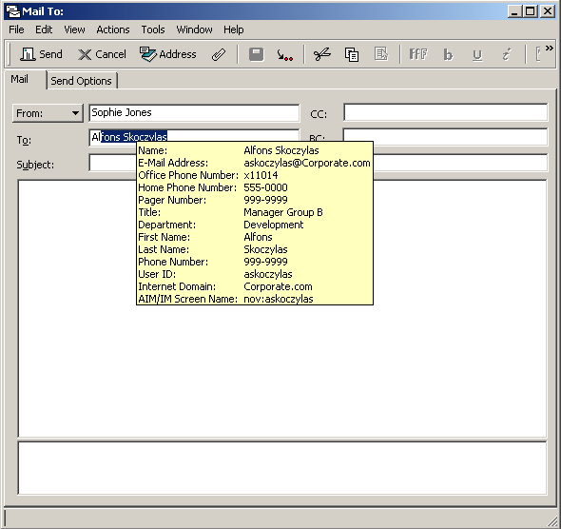
Task: Open the Actions menu
Action: point(113,29)
